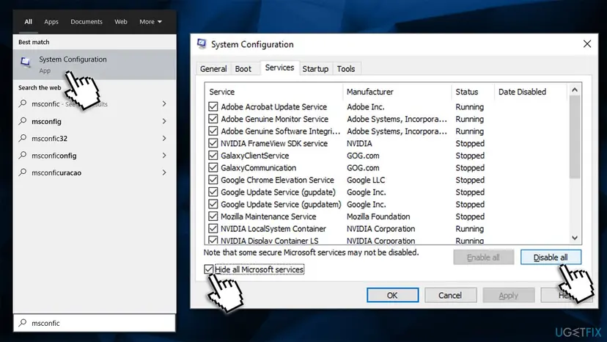Screen dimensions: 607x342
Task: Close the System Configuration window
Action: 587,44
